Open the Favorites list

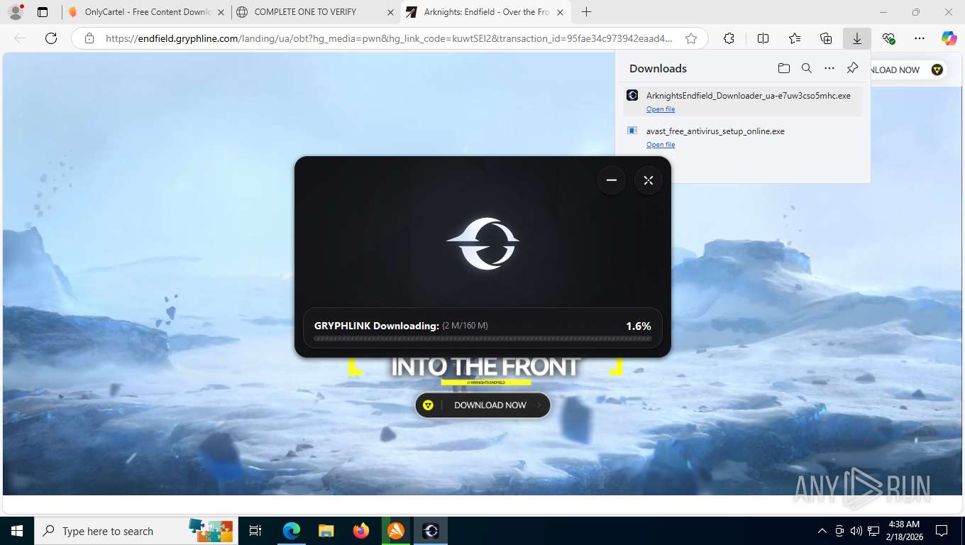click(795, 38)
